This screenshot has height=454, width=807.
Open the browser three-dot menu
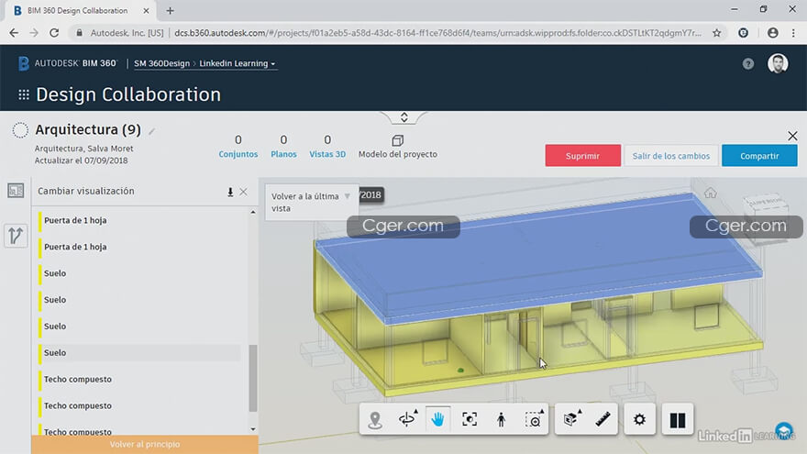pos(793,33)
